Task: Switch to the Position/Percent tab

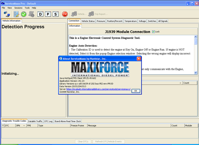Action: click(115, 21)
